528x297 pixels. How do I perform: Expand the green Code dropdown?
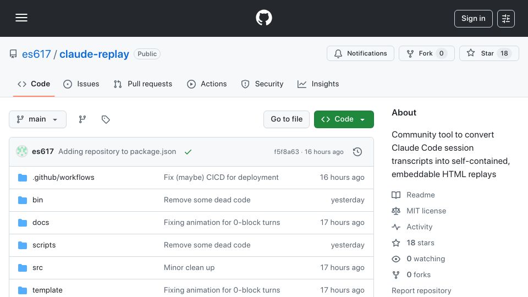pyautogui.click(x=344, y=119)
